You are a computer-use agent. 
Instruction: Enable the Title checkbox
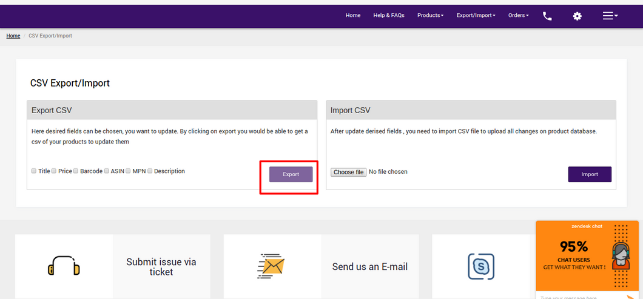(34, 171)
